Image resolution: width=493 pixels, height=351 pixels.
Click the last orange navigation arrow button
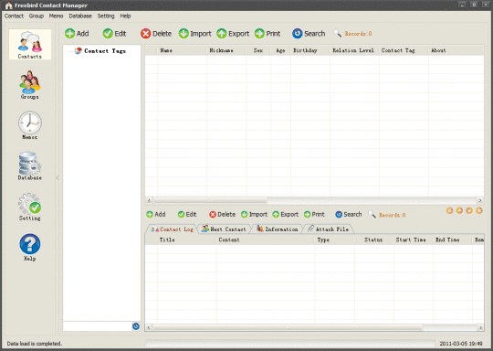pos(479,210)
